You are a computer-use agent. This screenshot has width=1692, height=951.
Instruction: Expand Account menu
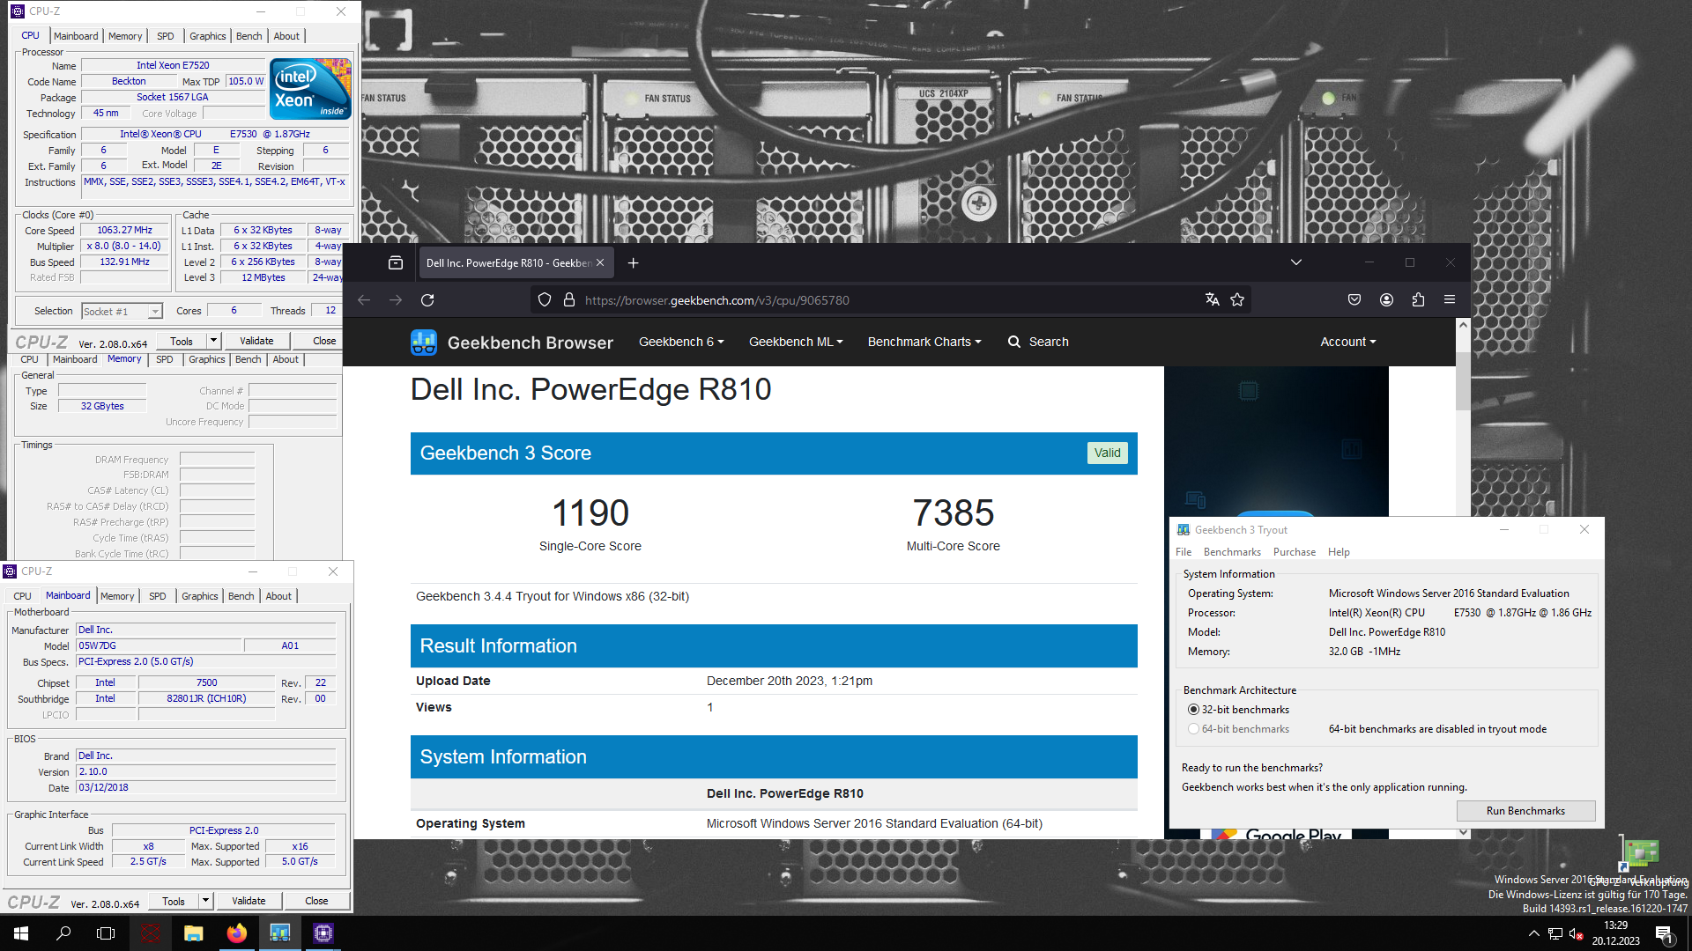pos(1347,342)
